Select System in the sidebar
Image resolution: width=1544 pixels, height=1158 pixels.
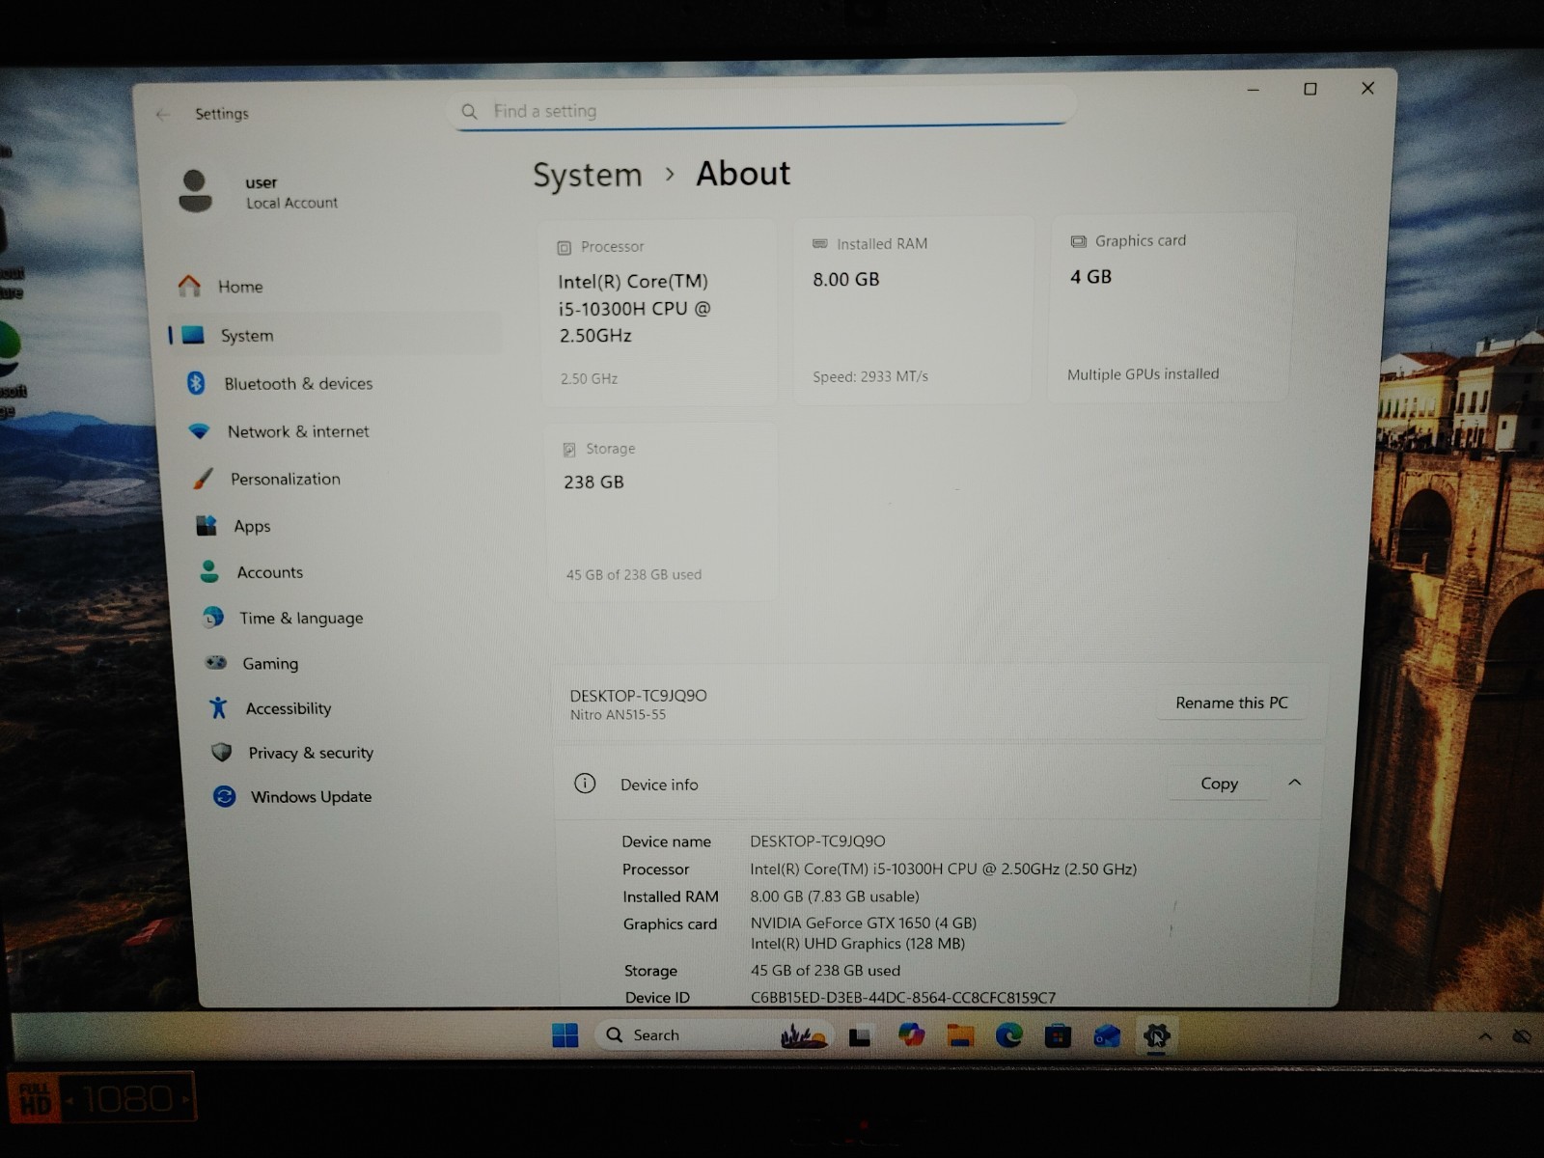[x=335, y=335]
